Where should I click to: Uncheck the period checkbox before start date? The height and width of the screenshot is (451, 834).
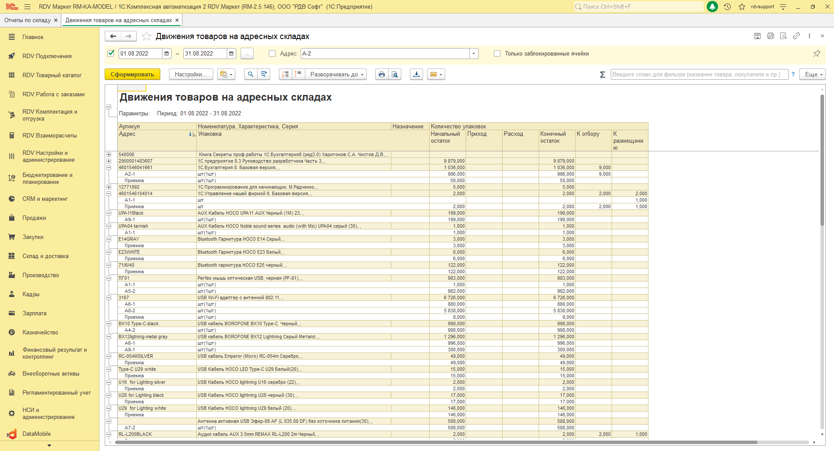click(x=111, y=53)
